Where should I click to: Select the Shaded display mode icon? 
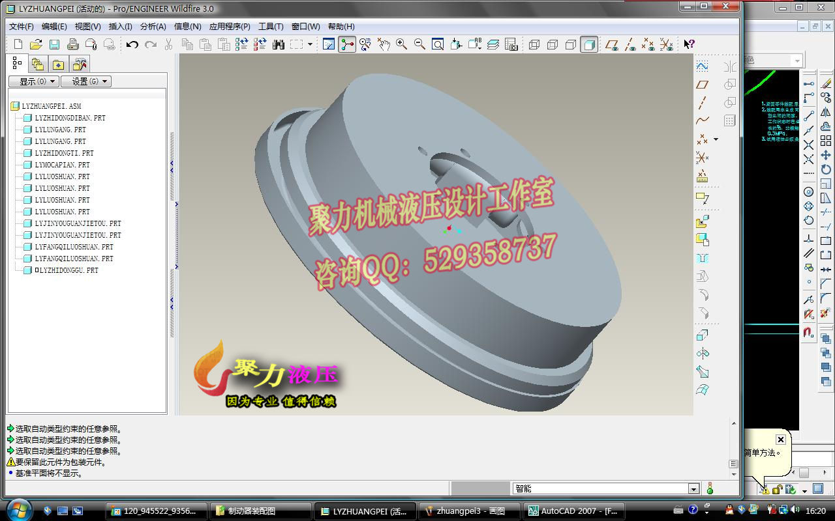[x=588, y=44]
